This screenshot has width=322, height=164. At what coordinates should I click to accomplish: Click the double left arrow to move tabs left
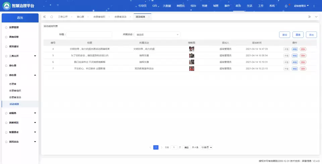point(44,17)
